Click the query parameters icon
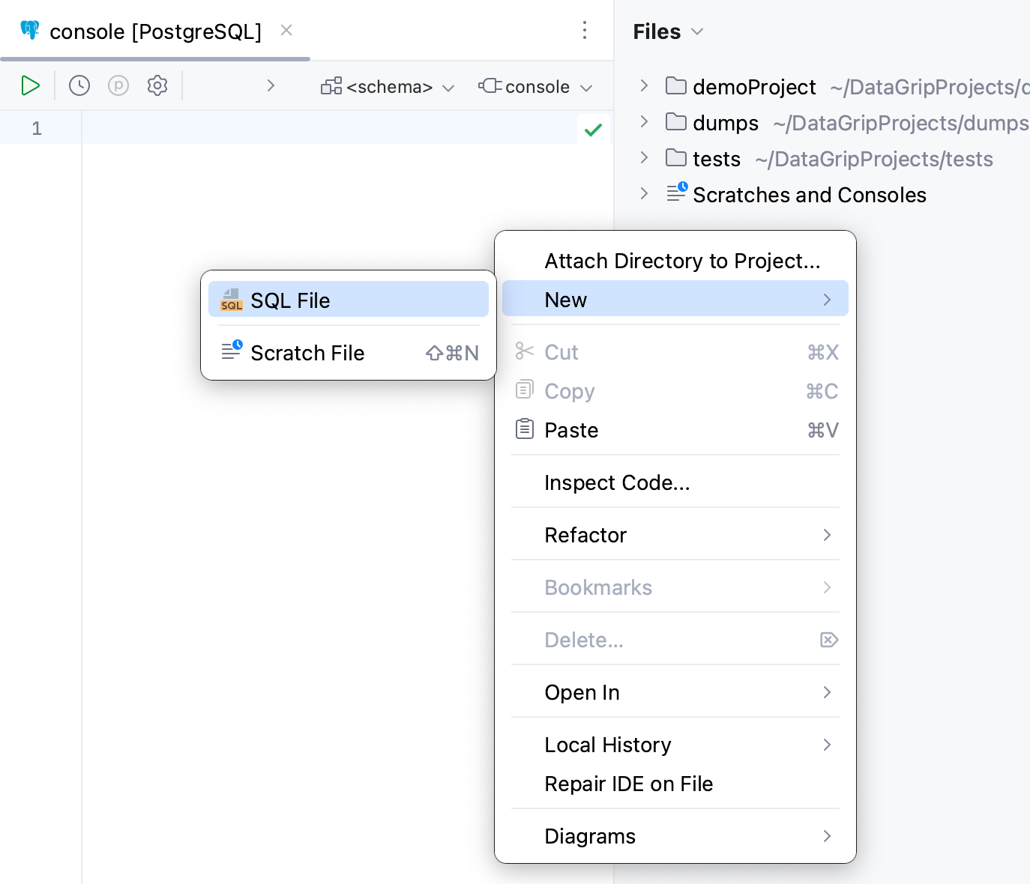The width and height of the screenshot is (1030, 884). pyautogui.click(x=118, y=85)
